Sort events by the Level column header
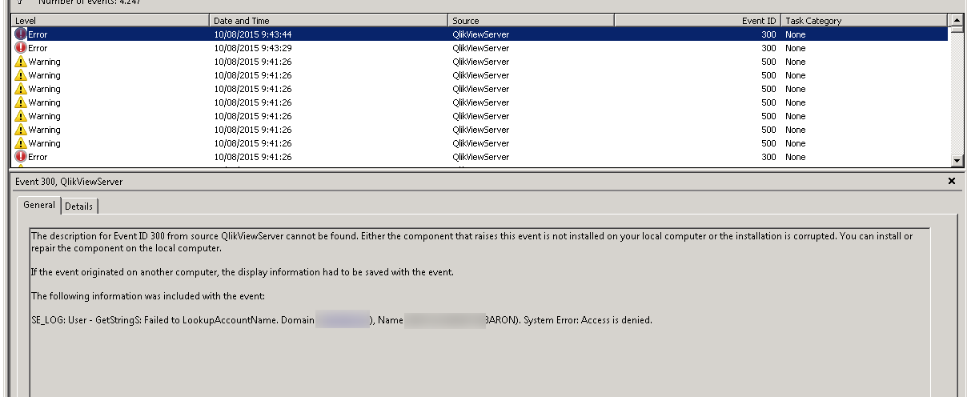Image resolution: width=967 pixels, height=397 pixels. (x=110, y=21)
